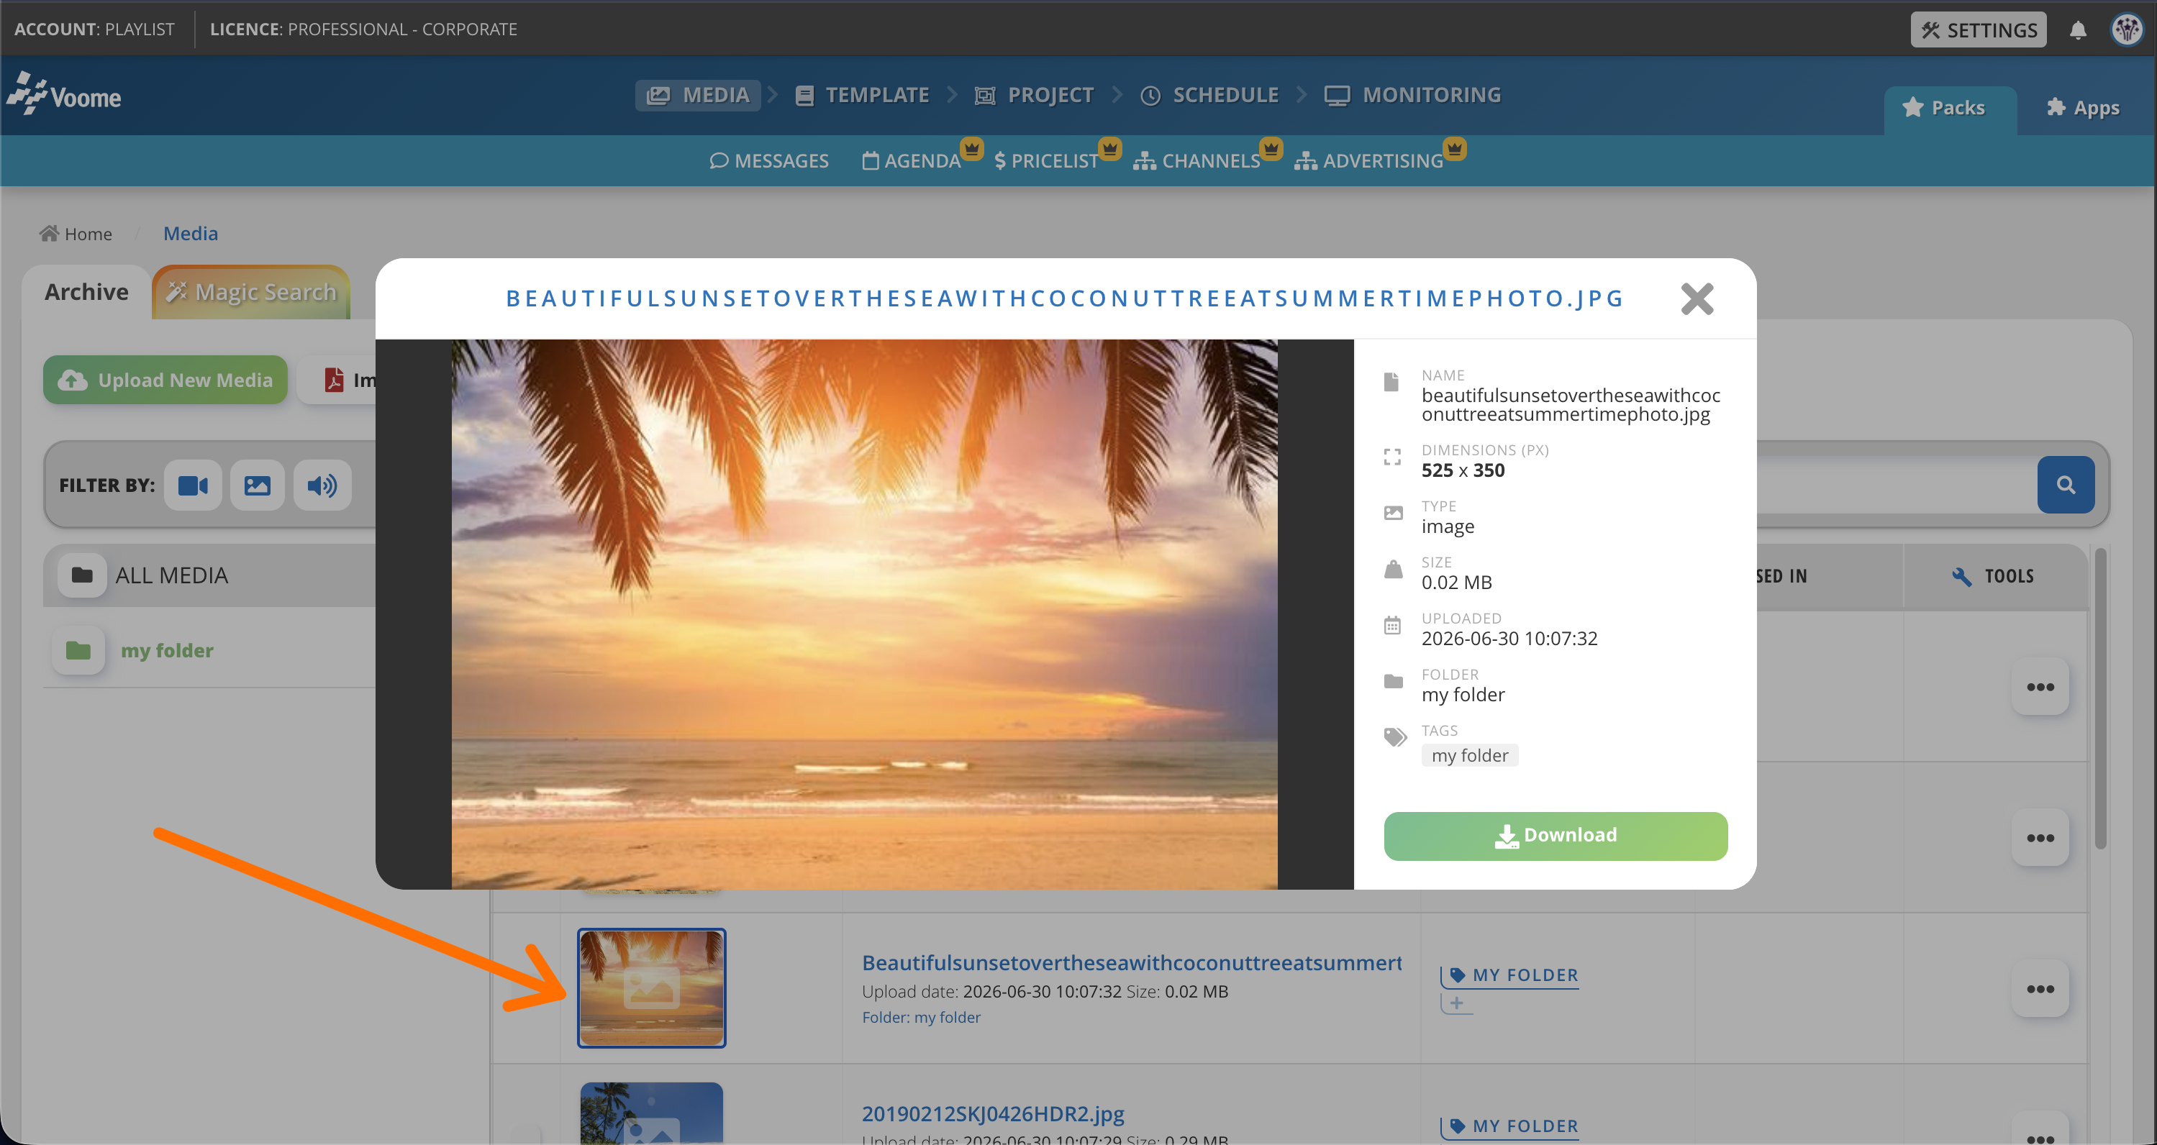
Task: Open the user avatar menu
Action: (x=2127, y=29)
